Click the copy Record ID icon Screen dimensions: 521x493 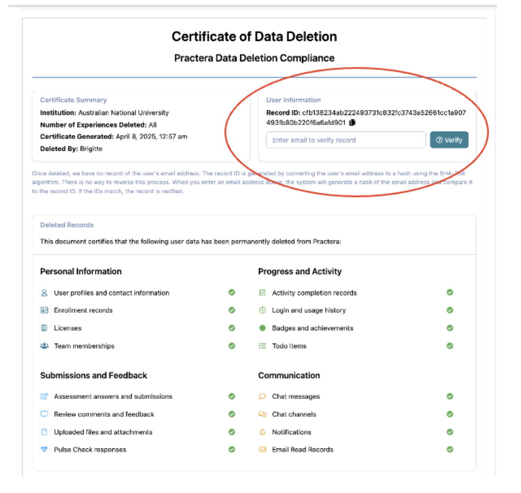click(352, 122)
